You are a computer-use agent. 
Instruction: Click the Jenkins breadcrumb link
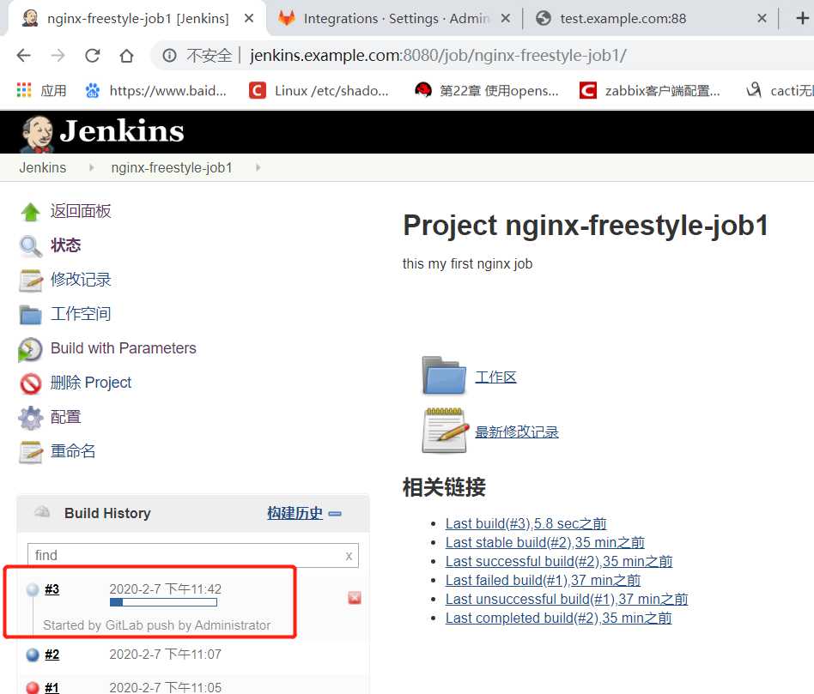(x=43, y=167)
